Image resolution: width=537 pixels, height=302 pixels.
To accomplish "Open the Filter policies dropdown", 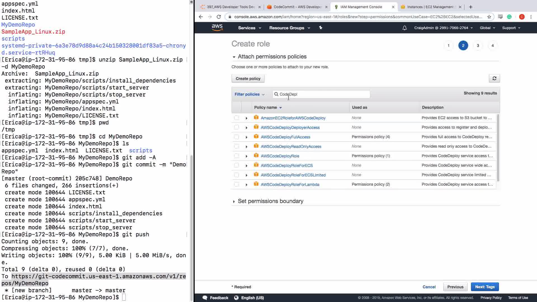I will pyautogui.click(x=249, y=94).
